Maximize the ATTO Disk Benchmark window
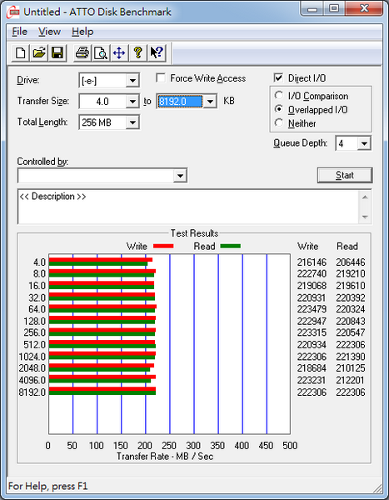The height and width of the screenshot is (500, 389). [334, 8]
